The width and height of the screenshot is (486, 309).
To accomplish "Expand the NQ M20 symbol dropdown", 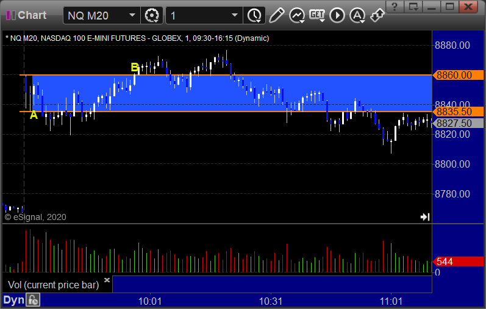I will (x=132, y=15).
